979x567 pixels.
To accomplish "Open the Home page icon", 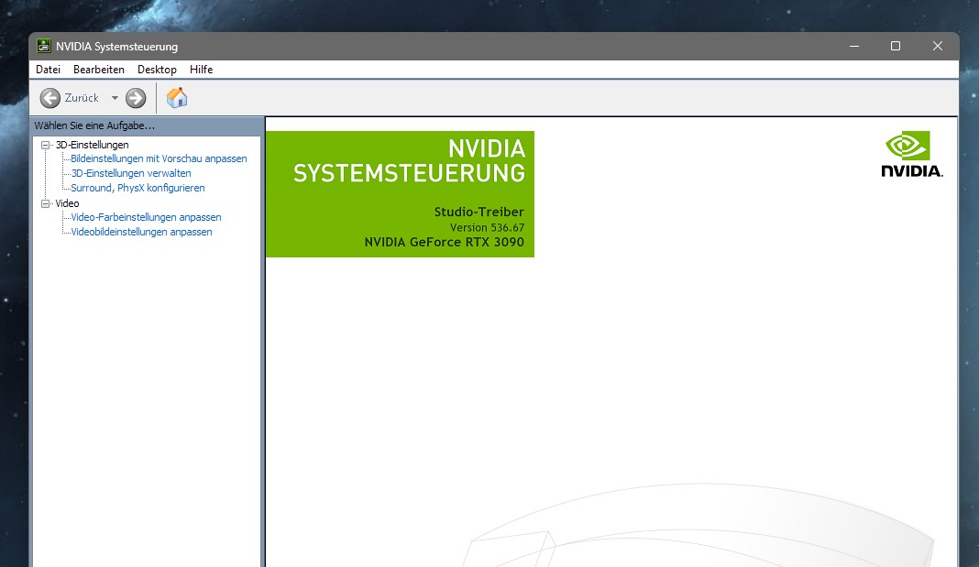I will [x=177, y=97].
